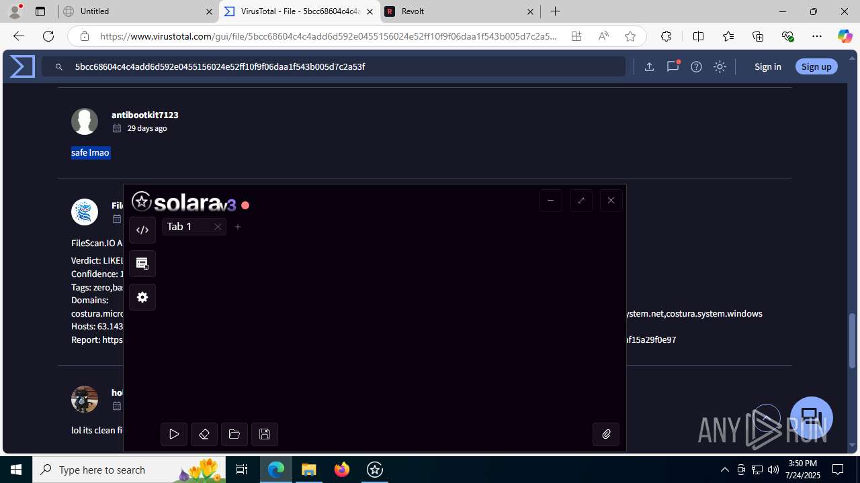Open Edge settings and more menu
The width and height of the screenshot is (860, 483).
[817, 36]
